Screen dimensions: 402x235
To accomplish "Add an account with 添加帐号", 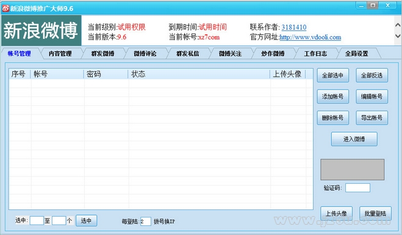I will (x=333, y=97).
